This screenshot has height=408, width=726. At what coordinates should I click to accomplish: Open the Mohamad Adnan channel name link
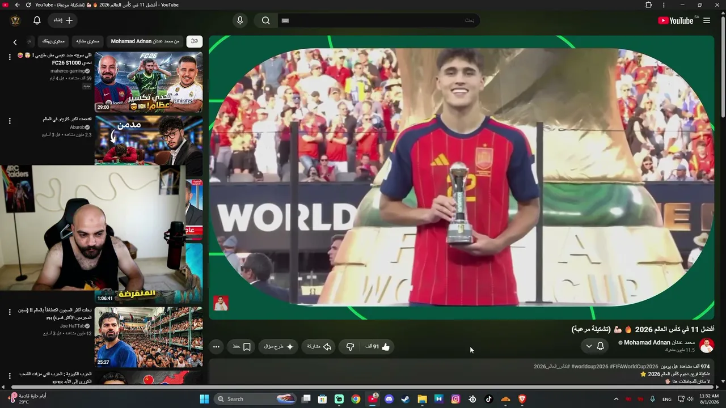(660, 342)
